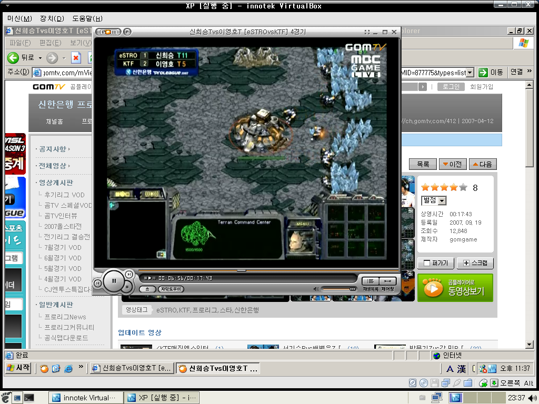Click the GOMTV logo on the web page
The width and height of the screenshot is (539, 404).
(x=49, y=87)
